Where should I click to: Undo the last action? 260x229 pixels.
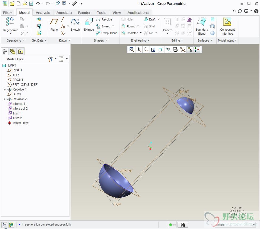[x=38, y=3]
